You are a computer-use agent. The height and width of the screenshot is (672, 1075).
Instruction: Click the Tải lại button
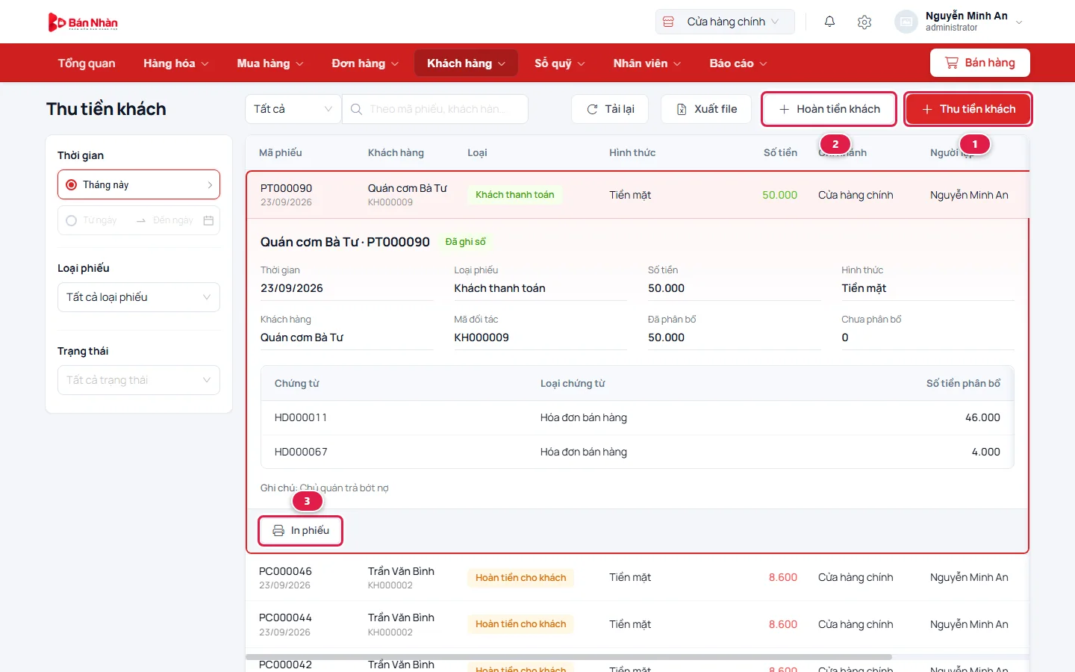point(610,109)
